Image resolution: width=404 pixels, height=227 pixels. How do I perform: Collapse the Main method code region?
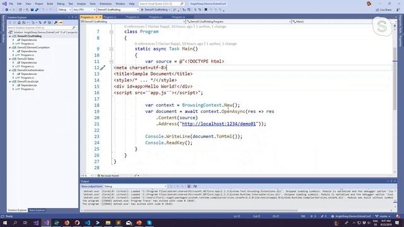point(111,49)
